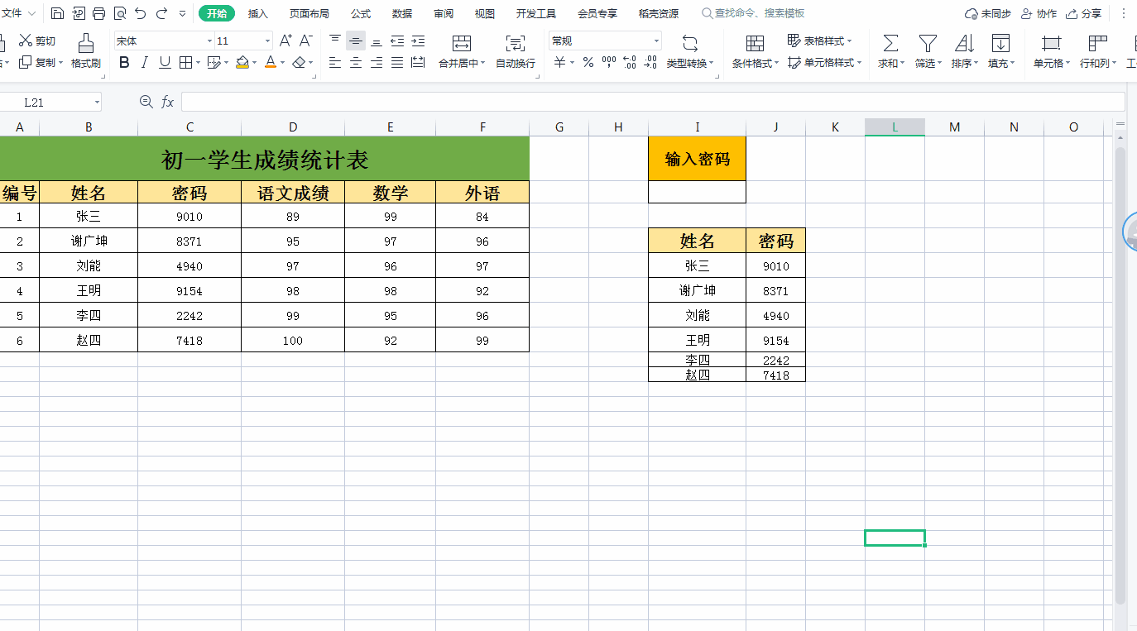Apply the yellow fill color bucket
This screenshot has height=631, width=1137.
point(242,62)
